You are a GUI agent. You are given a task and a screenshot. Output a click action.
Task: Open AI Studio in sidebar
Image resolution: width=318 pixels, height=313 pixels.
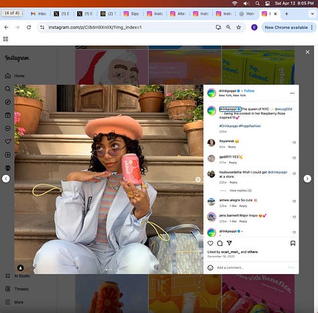pos(17,275)
